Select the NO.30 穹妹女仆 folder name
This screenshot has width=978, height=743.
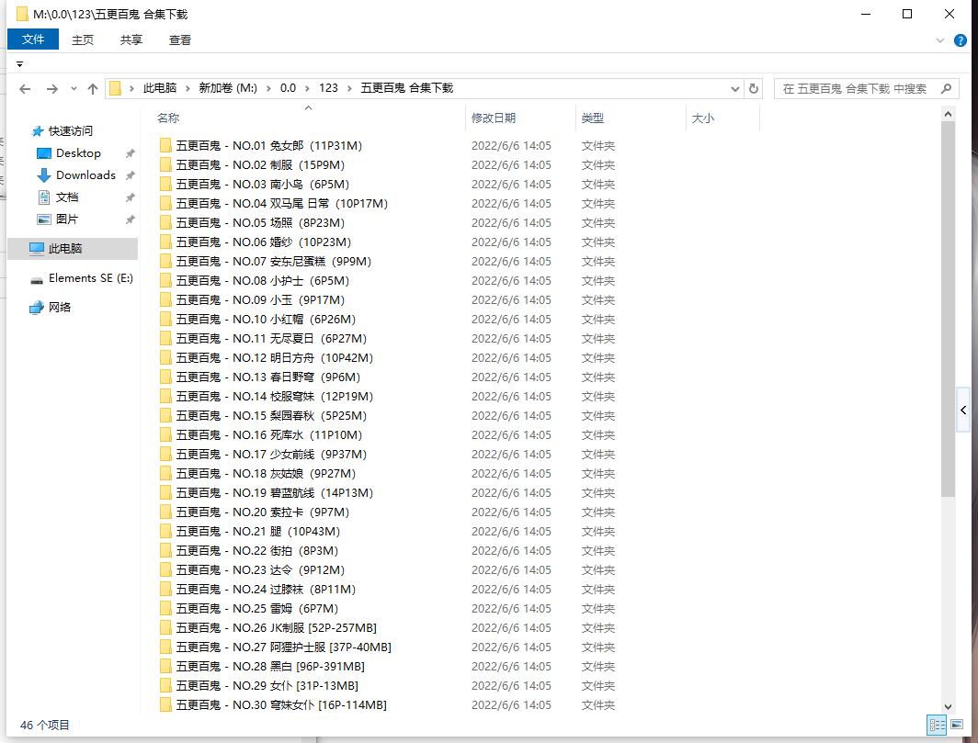(281, 705)
